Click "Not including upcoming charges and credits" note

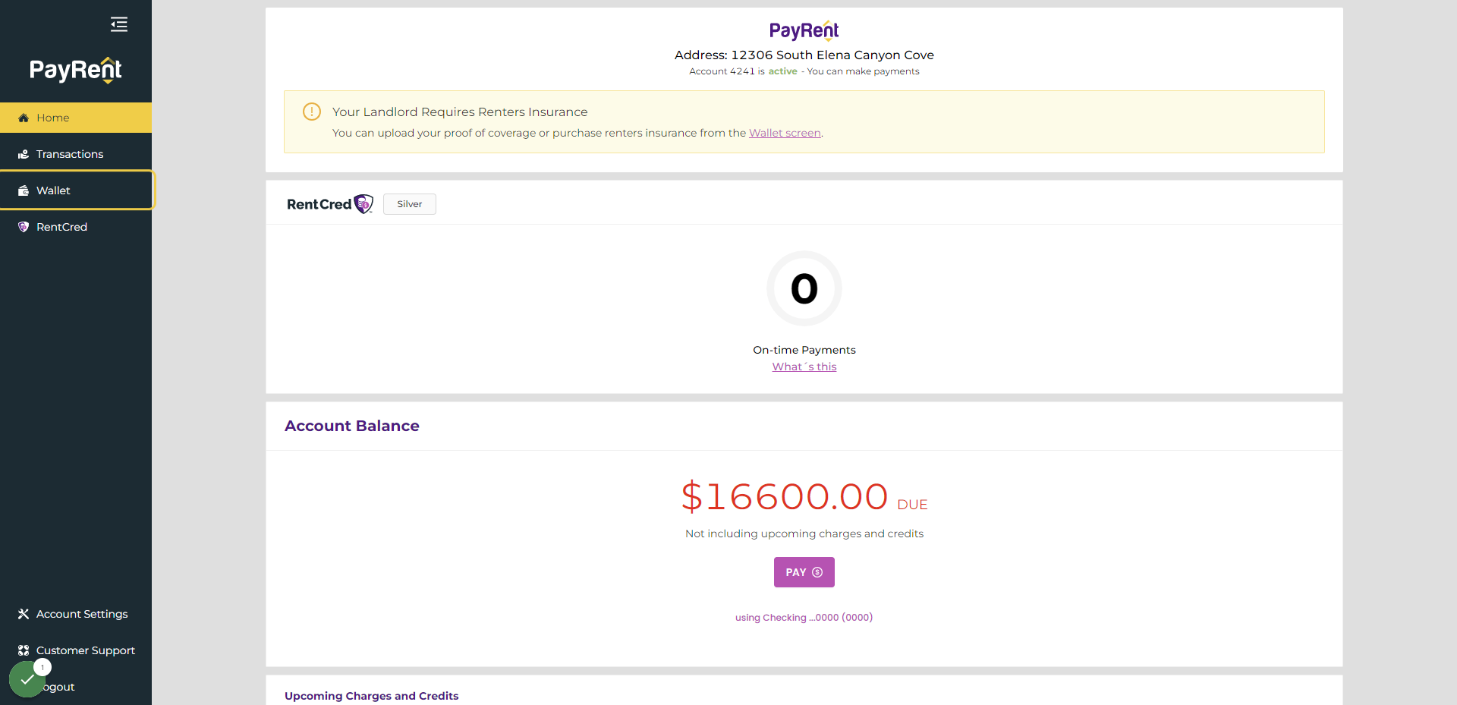[x=804, y=533]
